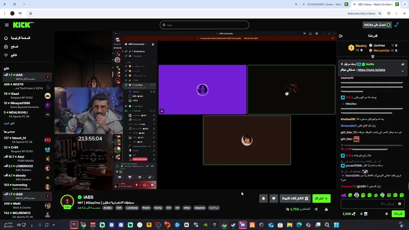Open the recommended Cr85 channel
409x230 pixels.
27,149
